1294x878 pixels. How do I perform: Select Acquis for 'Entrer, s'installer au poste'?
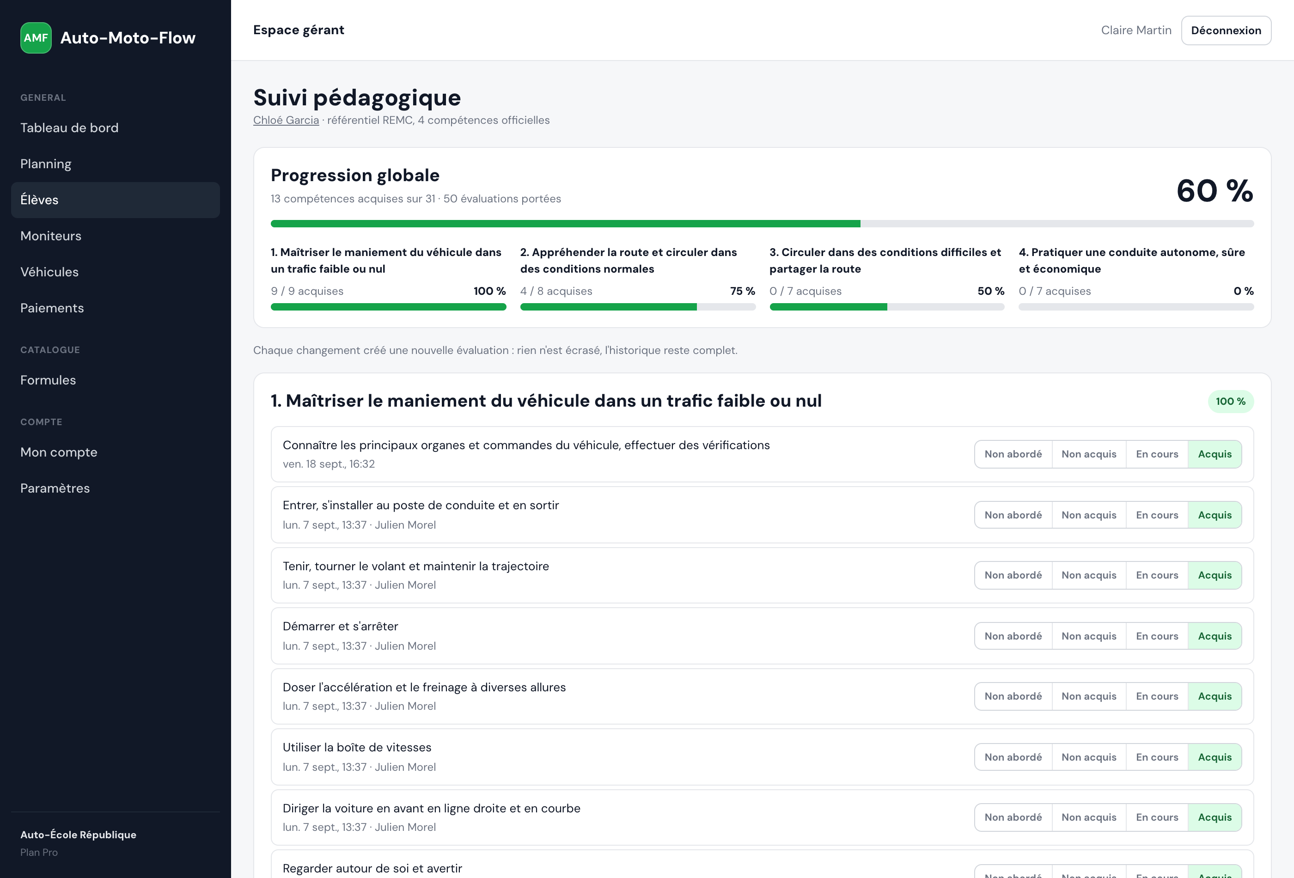[x=1215, y=515]
